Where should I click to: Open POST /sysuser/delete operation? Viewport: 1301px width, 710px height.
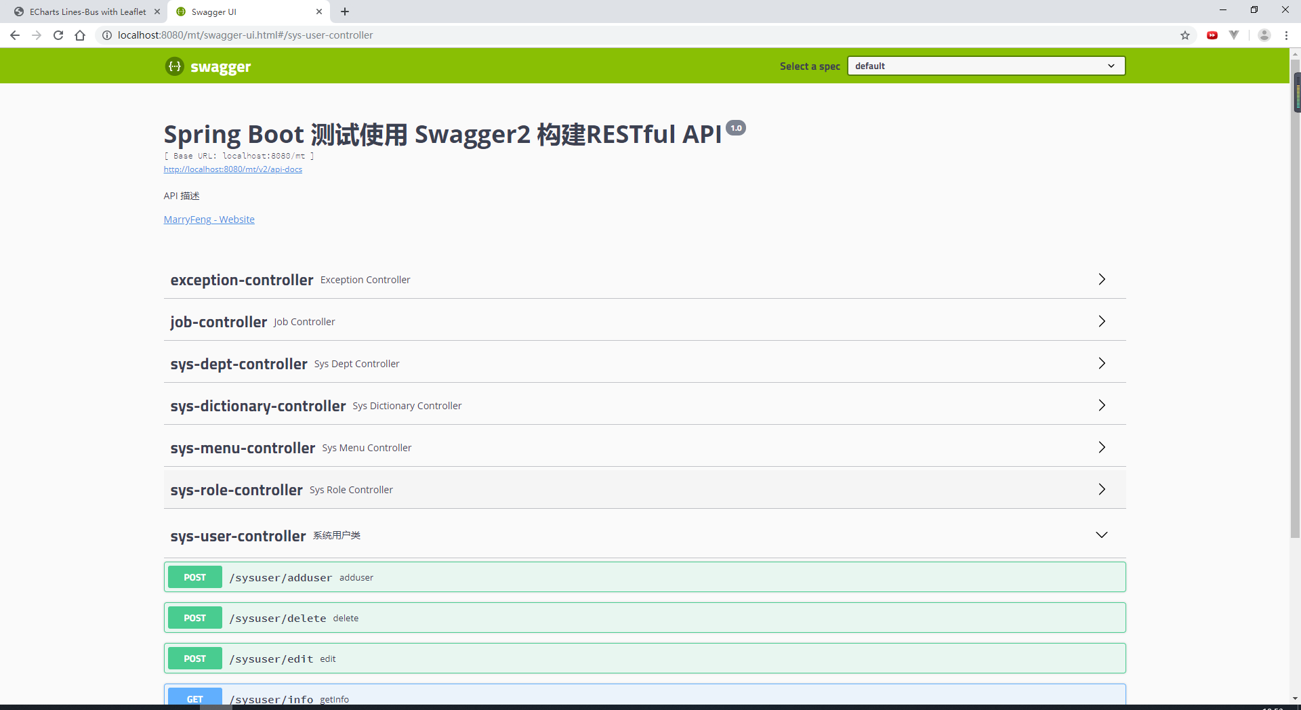point(644,618)
